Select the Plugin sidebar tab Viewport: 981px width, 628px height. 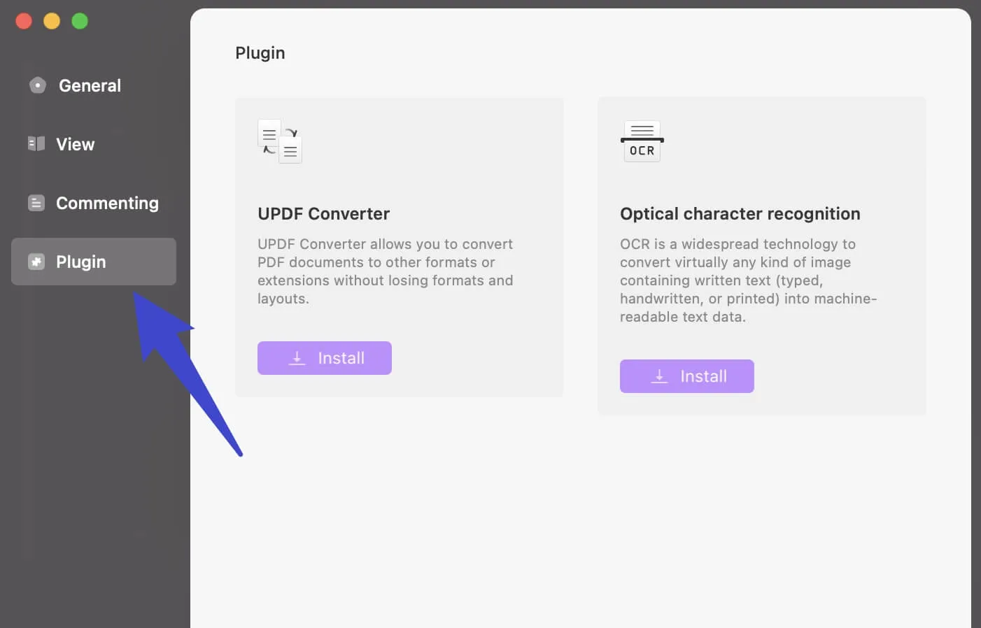click(93, 262)
